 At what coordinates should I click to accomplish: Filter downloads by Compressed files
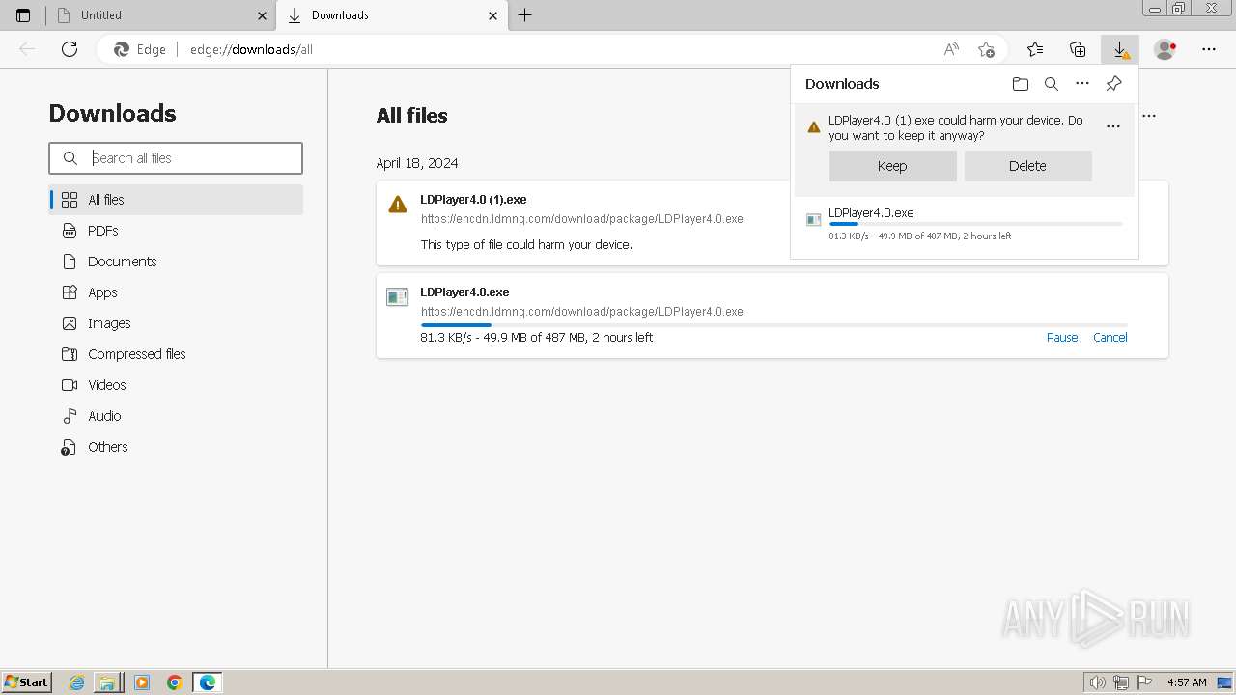pyautogui.click(x=176, y=354)
